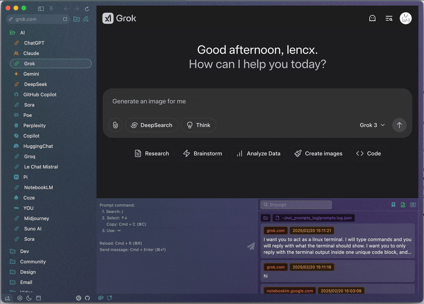Open Perplexity from the sidebar
Screen dimensions: 424x304
(x=51, y=125)
